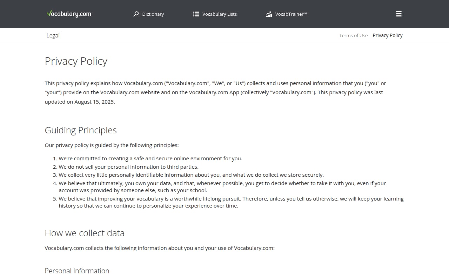The image size is (449, 280).
Task: Click principle "We do not sell your personal information"
Action: pyautogui.click(x=128, y=167)
